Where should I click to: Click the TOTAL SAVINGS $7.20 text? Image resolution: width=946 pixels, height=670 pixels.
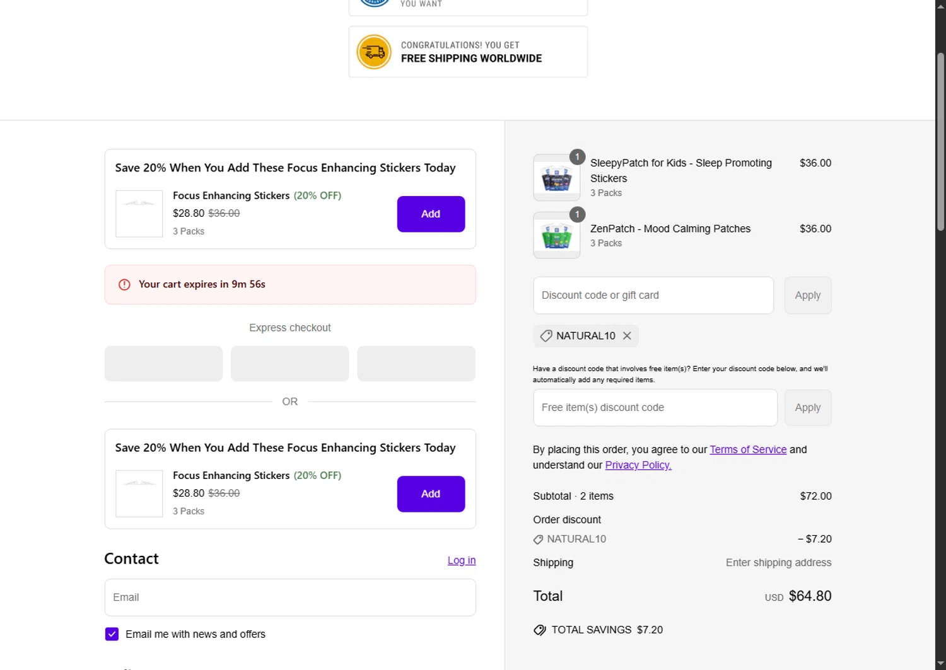(x=607, y=630)
